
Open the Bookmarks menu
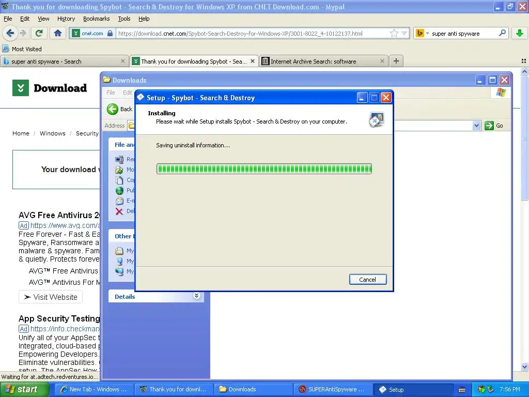point(96,19)
